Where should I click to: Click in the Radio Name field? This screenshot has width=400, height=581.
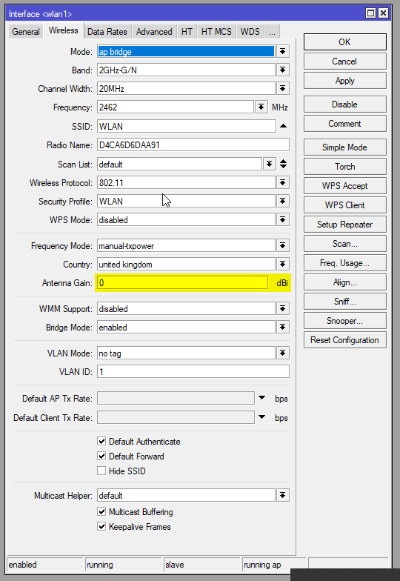point(193,145)
